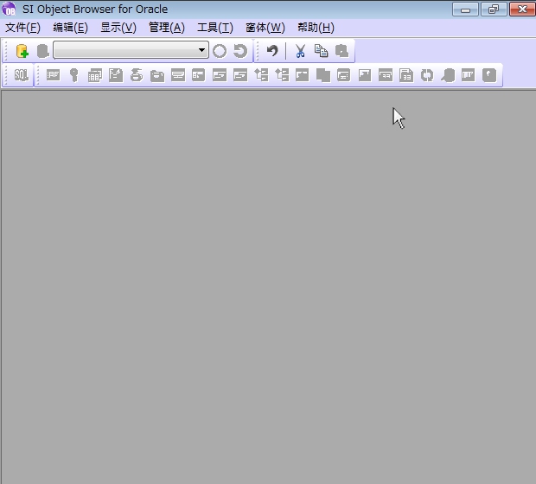Open the 工具(T) menu
Viewport: 536px width, 484px height.
215,28
